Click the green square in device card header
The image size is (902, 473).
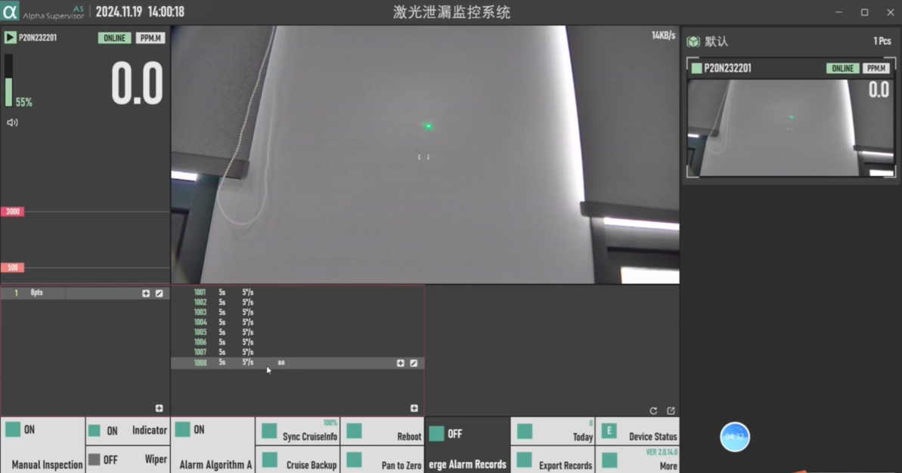click(x=696, y=69)
